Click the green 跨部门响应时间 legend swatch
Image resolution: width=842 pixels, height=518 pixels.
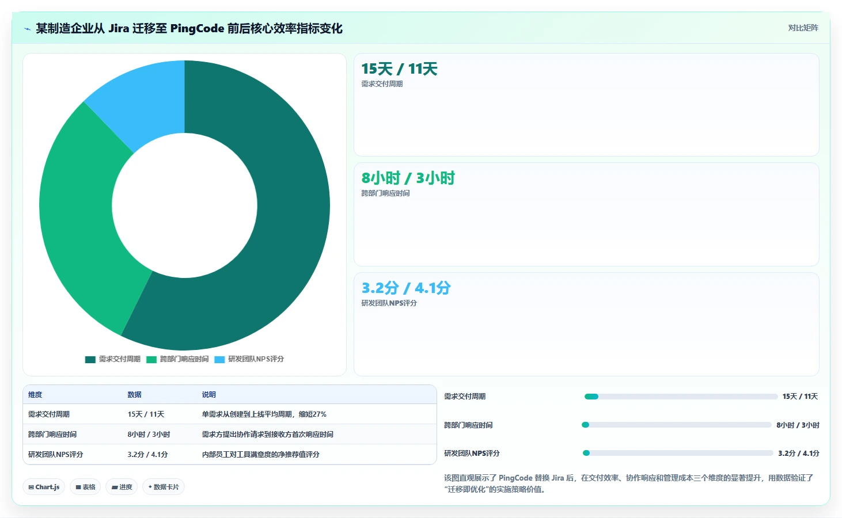click(151, 360)
